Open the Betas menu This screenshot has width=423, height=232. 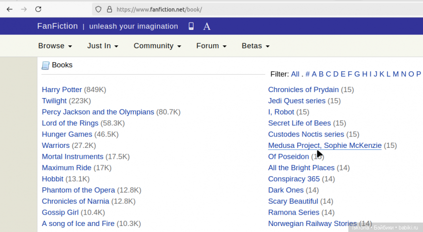pyautogui.click(x=255, y=46)
